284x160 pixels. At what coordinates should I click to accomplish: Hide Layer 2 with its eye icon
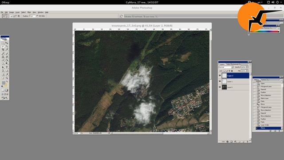coord(220,76)
